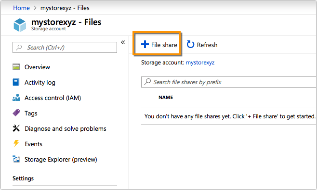The width and height of the screenshot is (317, 190).
Task: Open Activity log
Action: [40, 82]
